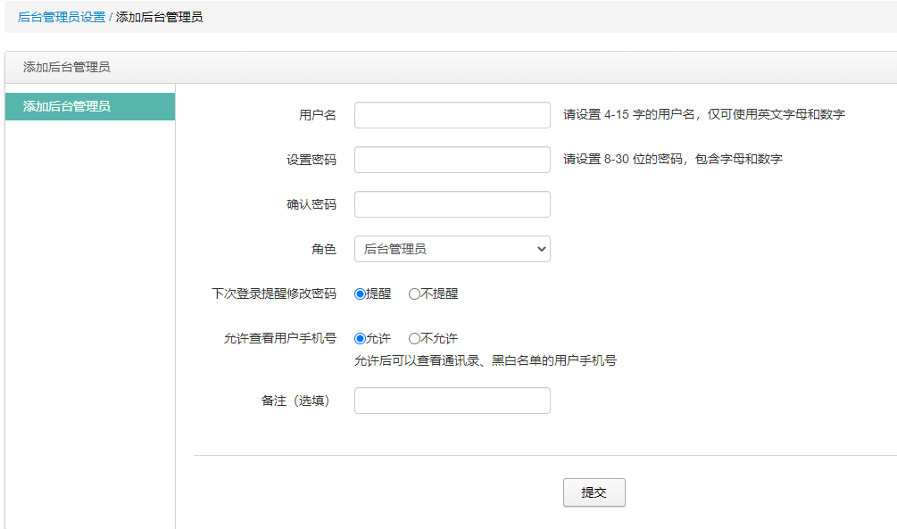Click the 提交 button
The image size is (897, 529).
click(x=594, y=492)
